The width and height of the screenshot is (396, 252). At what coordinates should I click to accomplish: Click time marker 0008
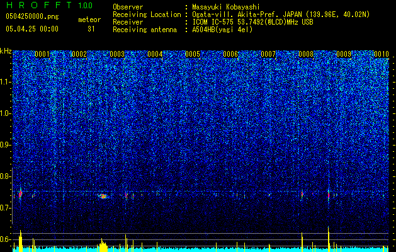pos(306,54)
